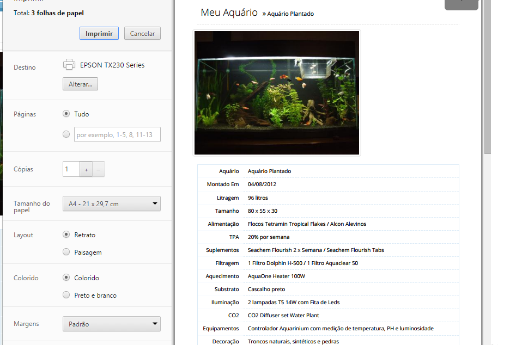Viewport: 522px width, 345px height.
Task: Click the Total: 3 folhas de papel text
Action: [48, 13]
